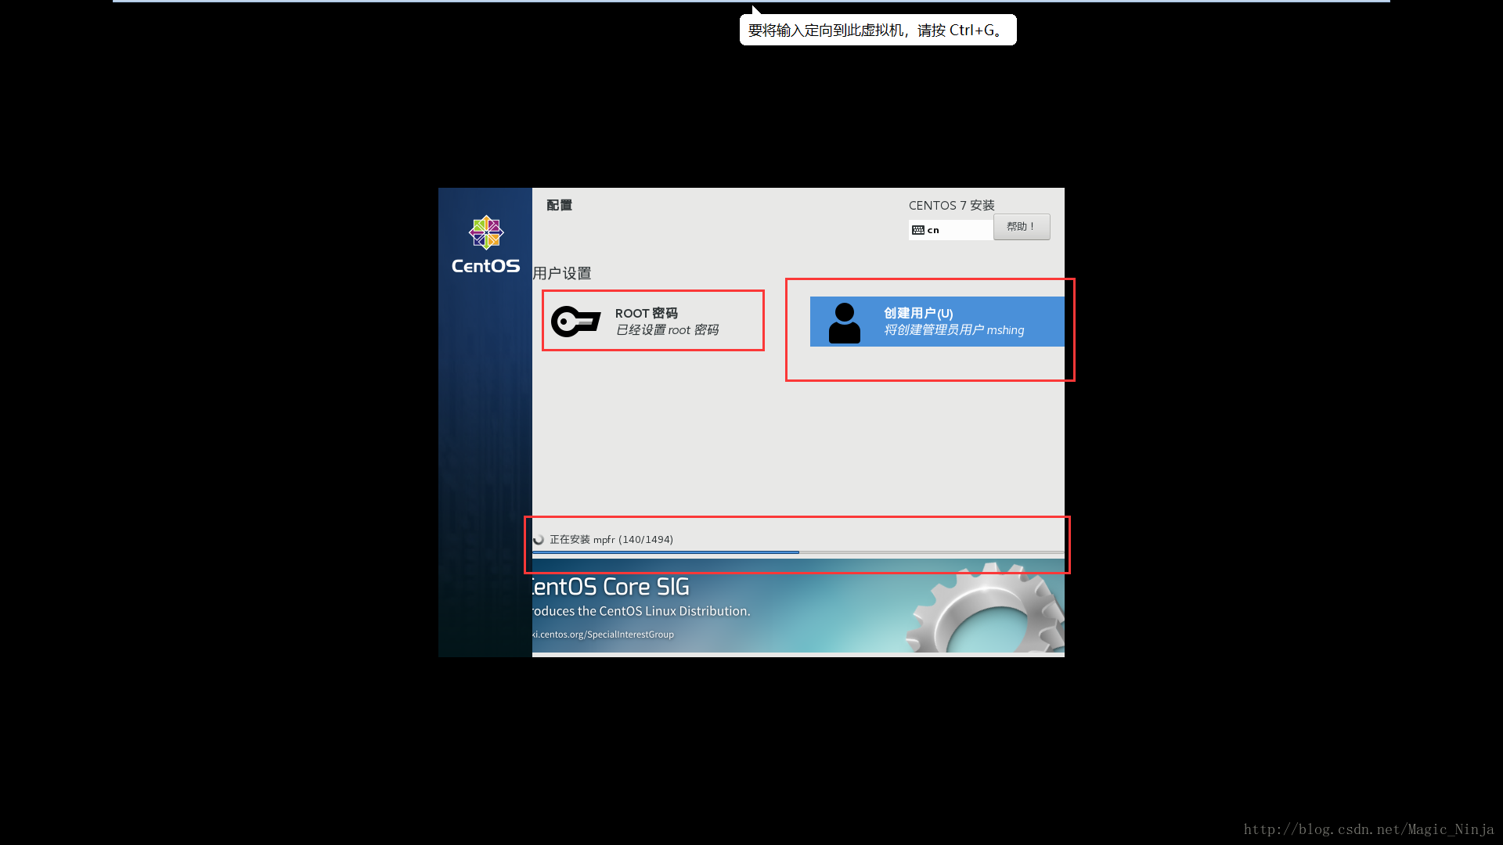The height and width of the screenshot is (845, 1503).
Task: Open the 帮助！ help button
Action: pos(1022,227)
